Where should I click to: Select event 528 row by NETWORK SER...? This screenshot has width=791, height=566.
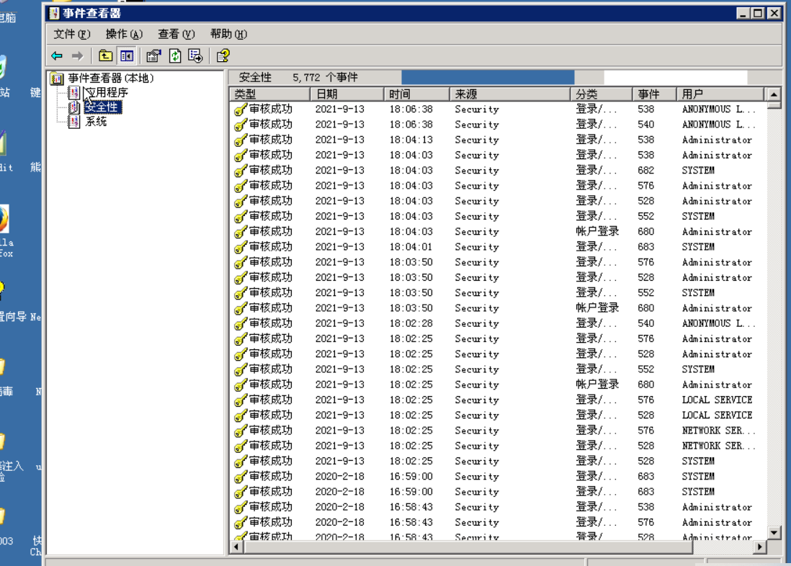[499, 446]
